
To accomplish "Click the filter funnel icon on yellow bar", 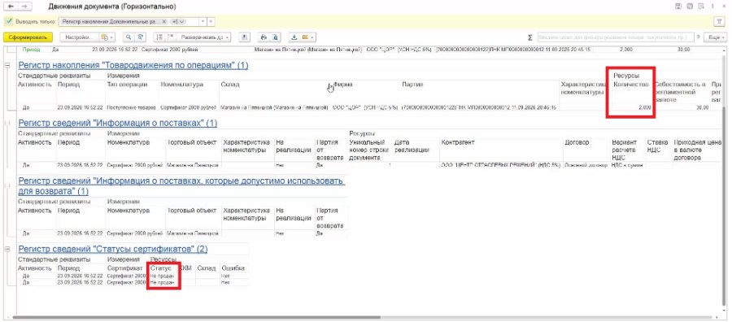I will (720, 22).
